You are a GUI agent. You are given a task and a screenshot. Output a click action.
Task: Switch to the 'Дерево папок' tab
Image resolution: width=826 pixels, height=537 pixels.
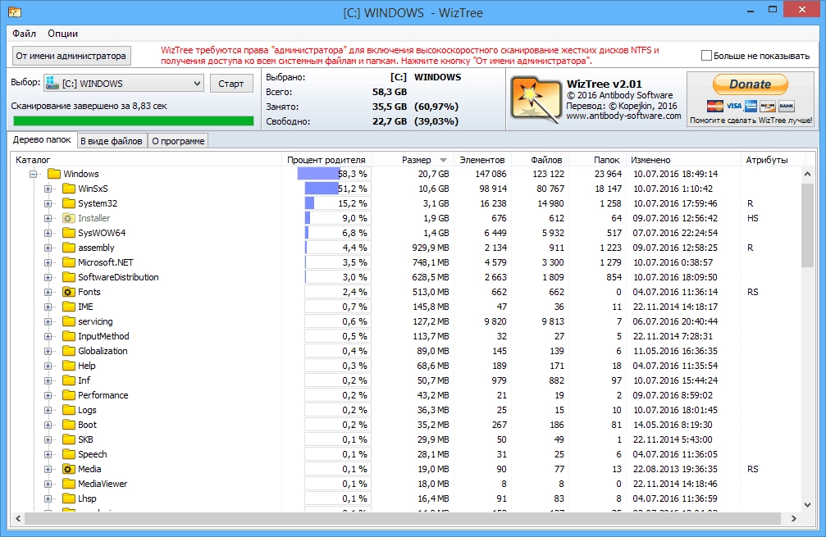pyautogui.click(x=42, y=139)
